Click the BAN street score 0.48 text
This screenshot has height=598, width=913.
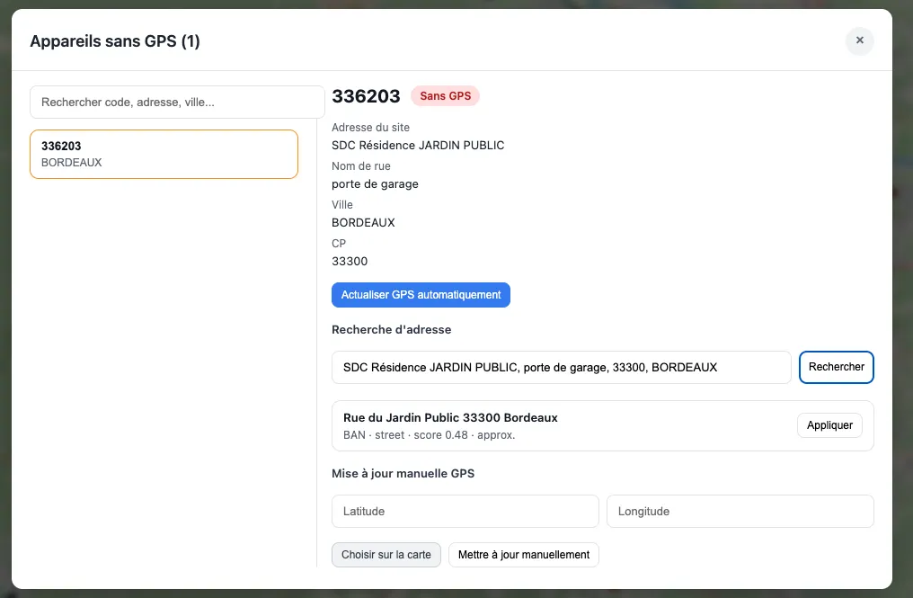[429, 435]
